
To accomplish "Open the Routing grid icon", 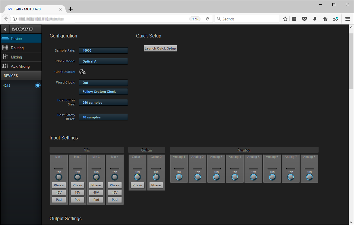I will tap(5, 48).
